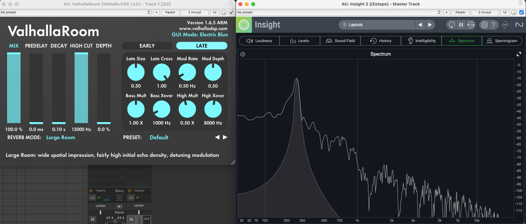Open the Insight Layouts dropdown
526x224 pixels.
377,25
